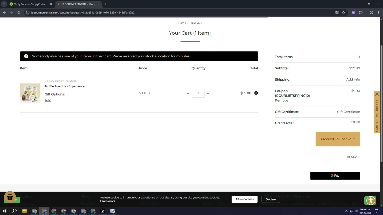Remove the GOURMETSPRING10 coupon

pos(281,100)
